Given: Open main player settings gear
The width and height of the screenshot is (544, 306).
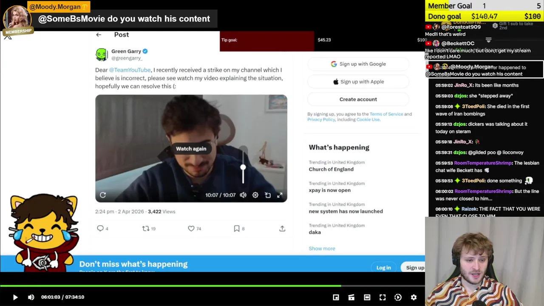Looking at the screenshot, I should pos(414,297).
